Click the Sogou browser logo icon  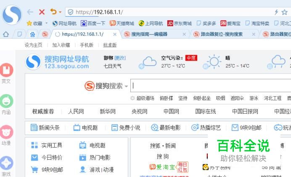click(12, 15)
